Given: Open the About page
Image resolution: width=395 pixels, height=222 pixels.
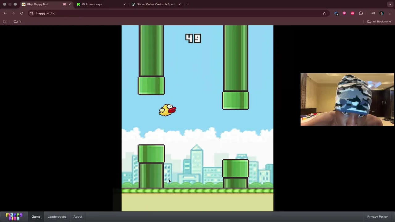Looking at the screenshot, I should pyautogui.click(x=78, y=217).
